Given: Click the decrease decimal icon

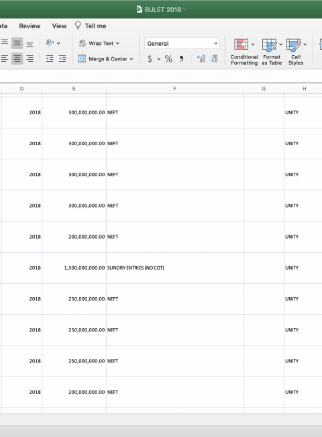Looking at the screenshot, I should (214, 58).
